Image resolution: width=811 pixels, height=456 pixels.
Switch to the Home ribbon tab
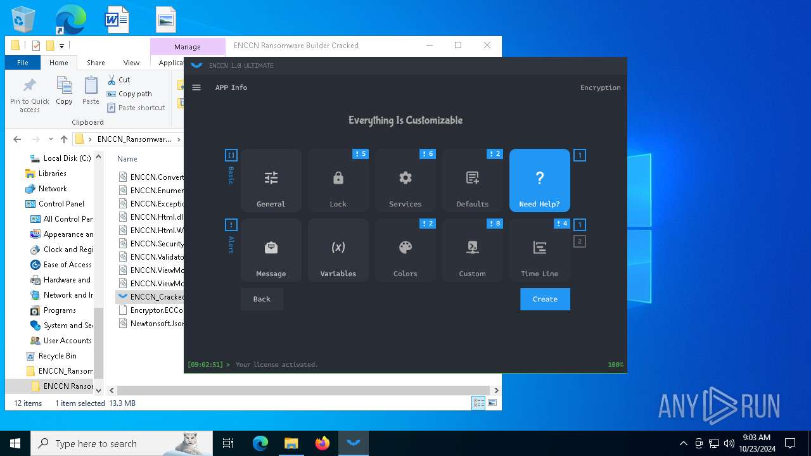(59, 63)
